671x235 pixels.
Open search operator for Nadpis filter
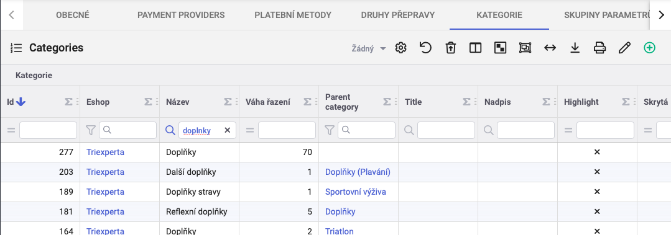pyautogui.click(x=489, y=130)
